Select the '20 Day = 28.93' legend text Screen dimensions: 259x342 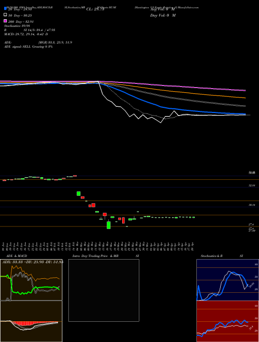pyautogui.click(x=20, y=9)
